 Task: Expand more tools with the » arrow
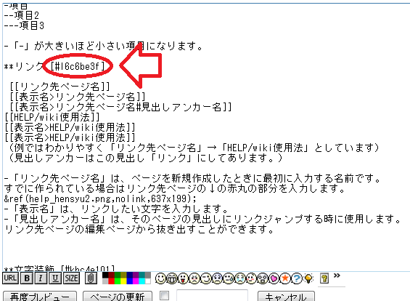(337, 276)
